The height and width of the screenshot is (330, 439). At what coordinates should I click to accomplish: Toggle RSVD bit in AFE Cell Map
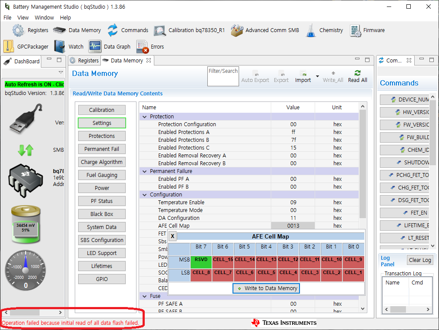click(201, 262)
